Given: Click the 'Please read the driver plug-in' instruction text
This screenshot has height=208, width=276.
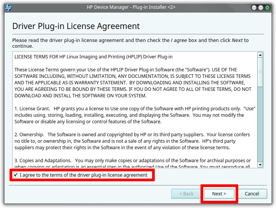Looking at the screenshot, I should click(130, 43).
